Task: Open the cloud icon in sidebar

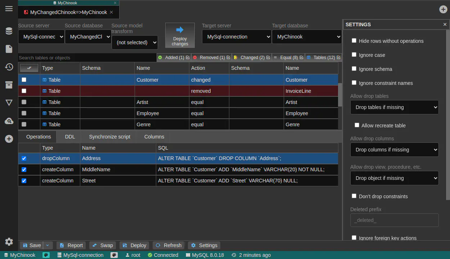Action: [x=9, y=121]
